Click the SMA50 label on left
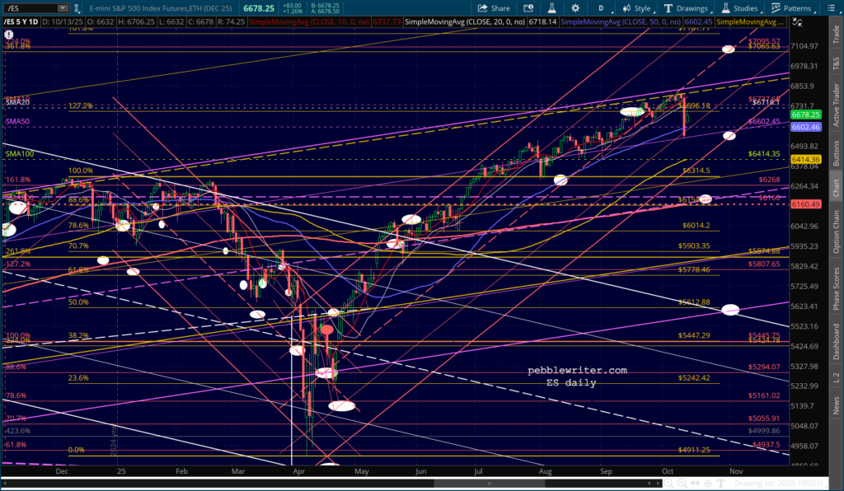The height and width of the screenshot is (491, 844). click(x=17, y=122)
